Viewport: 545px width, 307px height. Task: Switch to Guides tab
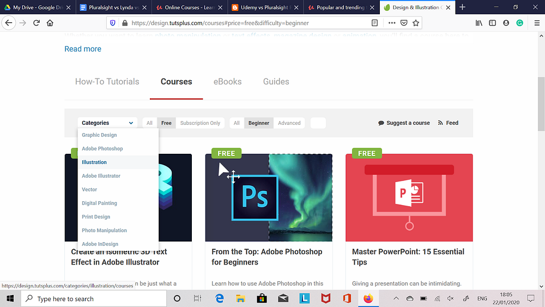(276, 81)
